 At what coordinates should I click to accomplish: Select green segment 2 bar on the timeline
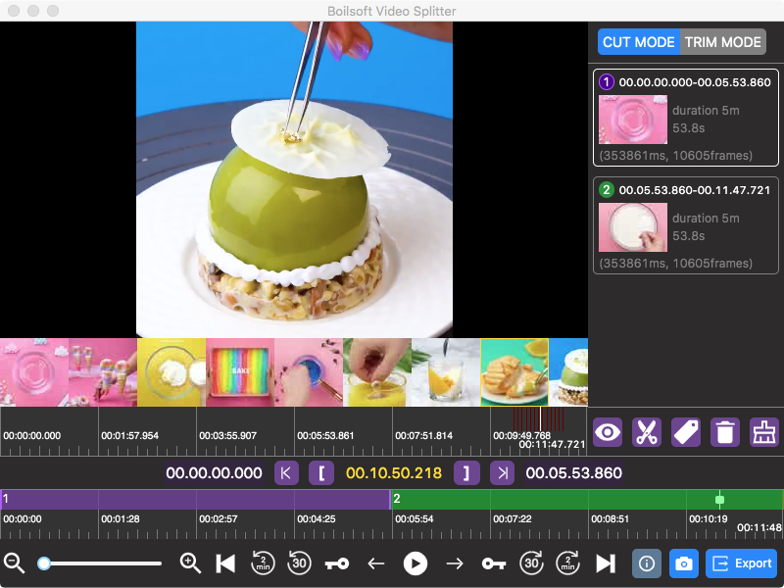tap(586, 500)
